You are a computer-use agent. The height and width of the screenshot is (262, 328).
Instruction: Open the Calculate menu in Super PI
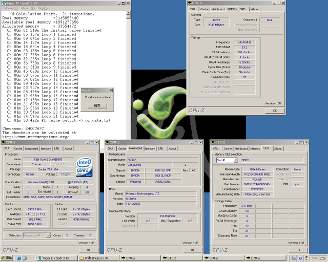(10, 8)
